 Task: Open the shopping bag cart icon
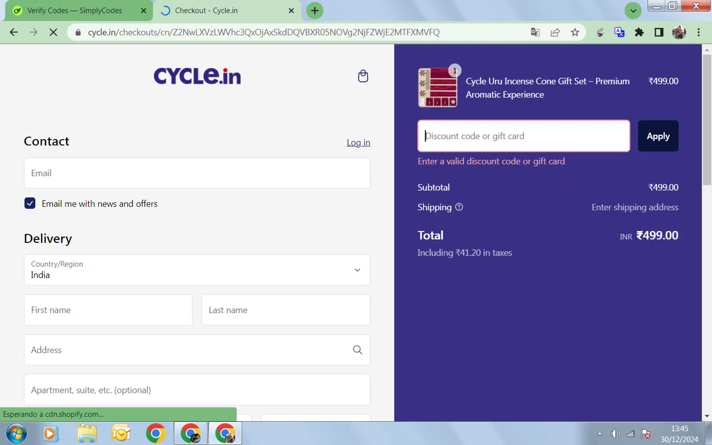(363, 76)
